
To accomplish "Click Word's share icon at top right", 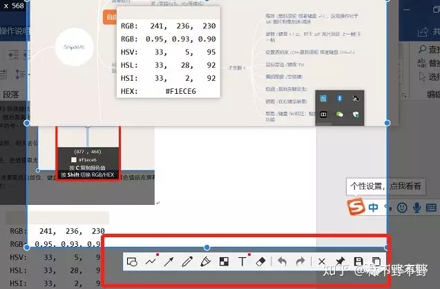I will [422, 32].
